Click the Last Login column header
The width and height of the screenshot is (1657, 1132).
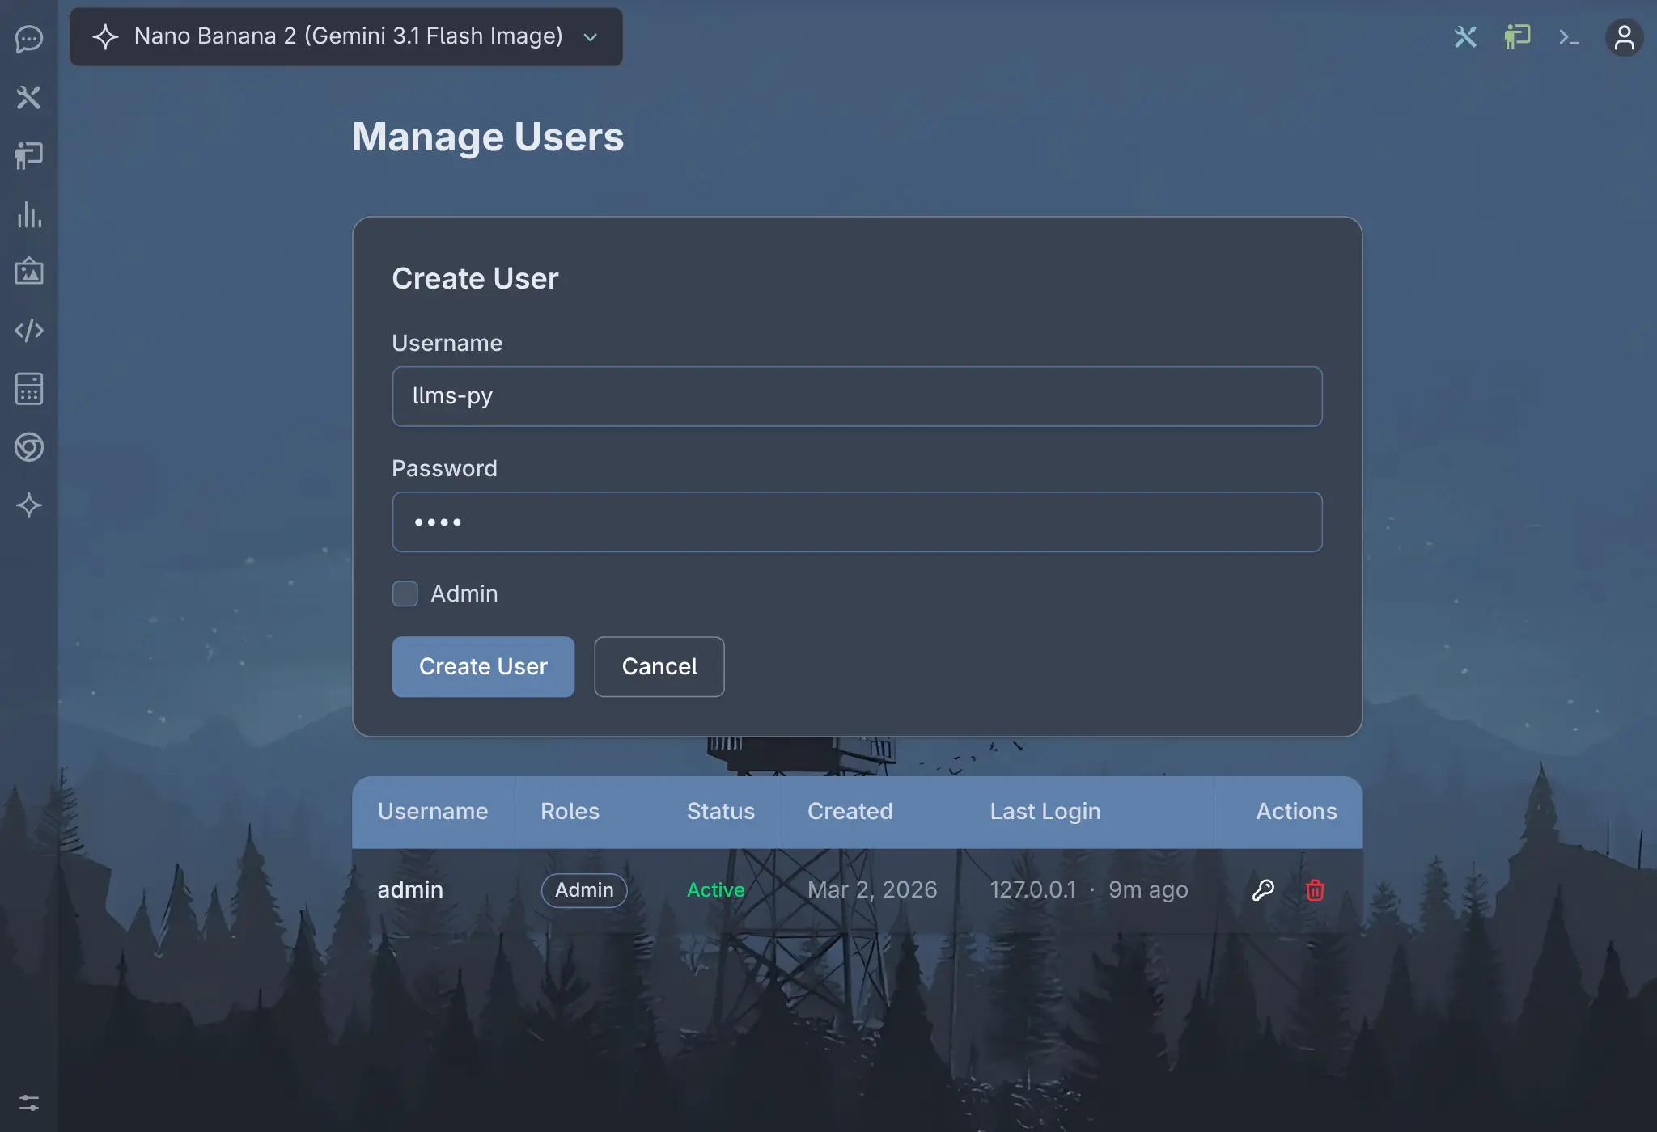(1045, 812)
